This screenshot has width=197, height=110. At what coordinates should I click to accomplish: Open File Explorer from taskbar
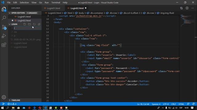click(13, 108)
